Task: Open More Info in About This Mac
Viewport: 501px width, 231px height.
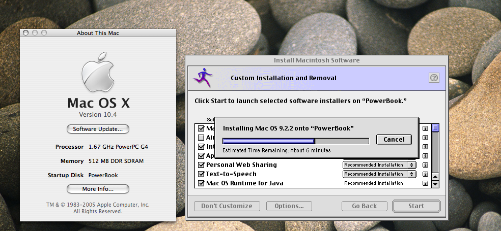Action: click(98, 189)
